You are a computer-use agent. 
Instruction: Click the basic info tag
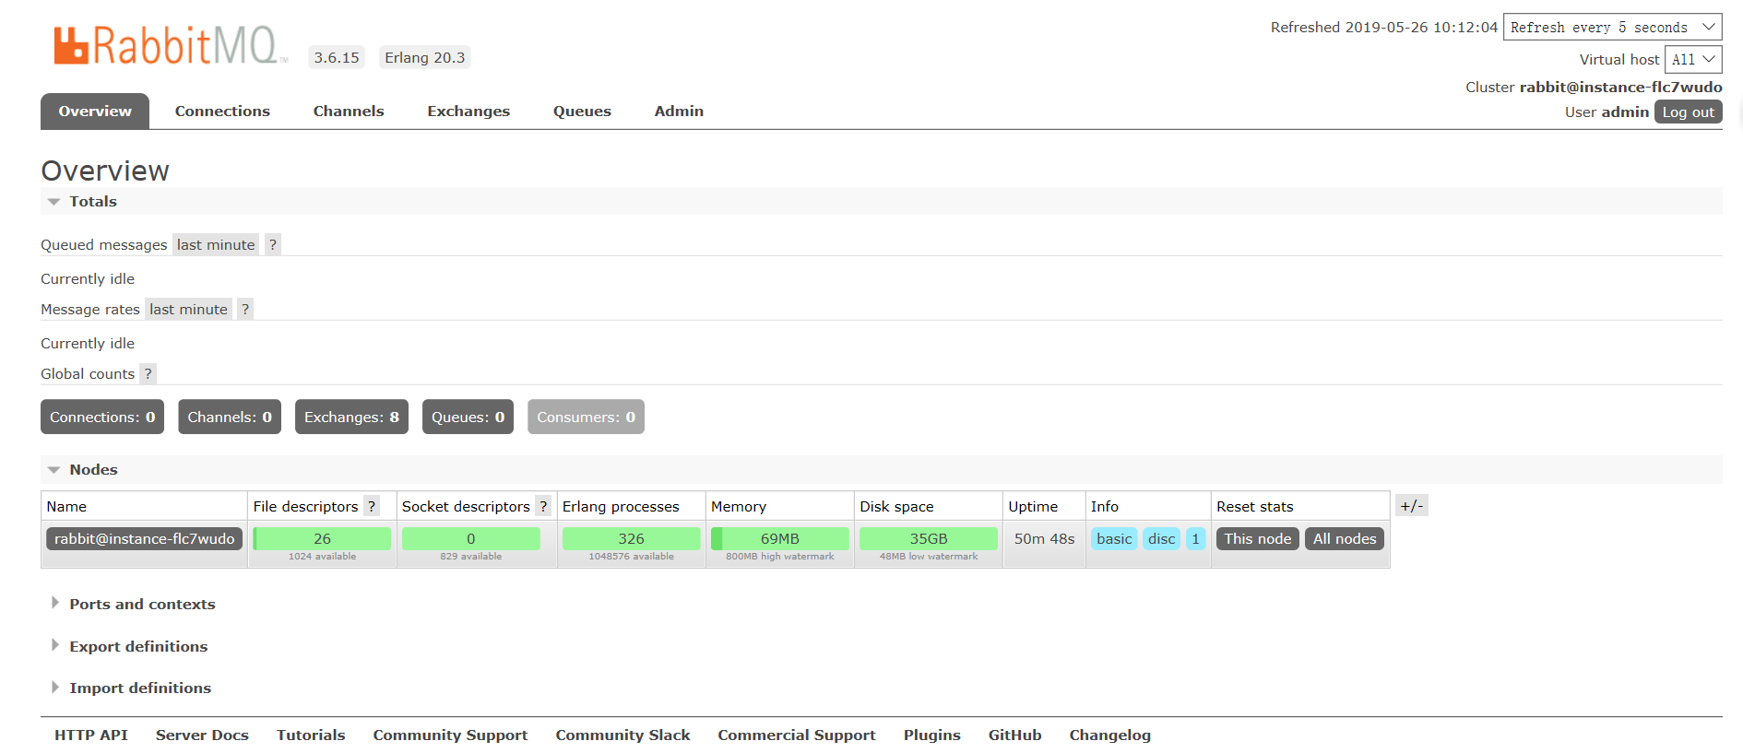1114,538
